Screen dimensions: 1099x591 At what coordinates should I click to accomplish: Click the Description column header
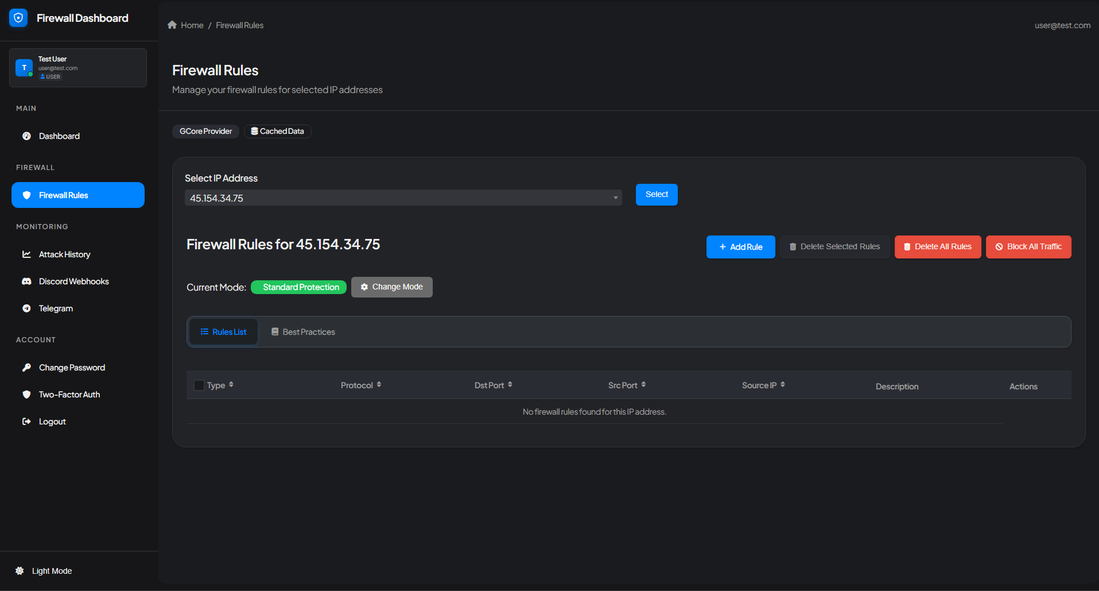tap(897, 387)
